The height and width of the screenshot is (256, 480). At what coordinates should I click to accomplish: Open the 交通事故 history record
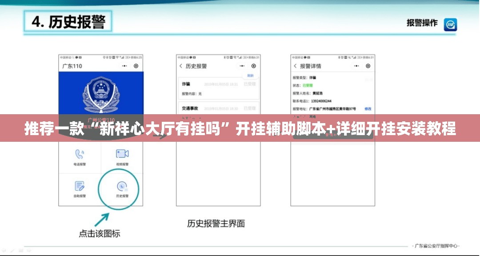(x=218, y=108)
